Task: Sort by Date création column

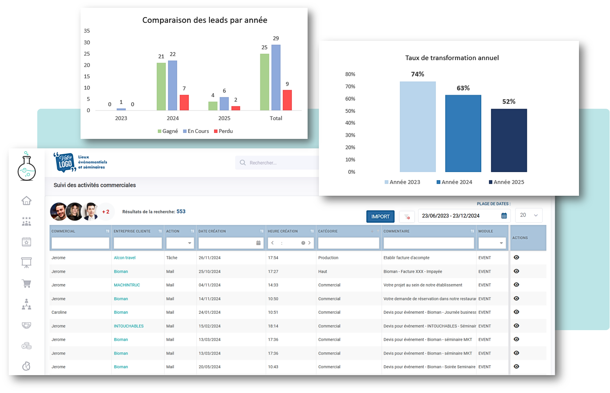Action: point(262,231)
